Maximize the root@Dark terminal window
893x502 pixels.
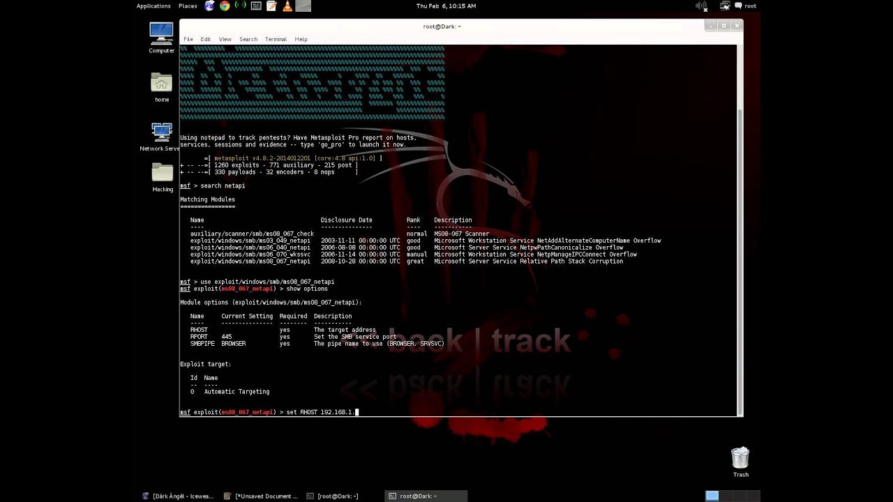(x=723, y=26)
